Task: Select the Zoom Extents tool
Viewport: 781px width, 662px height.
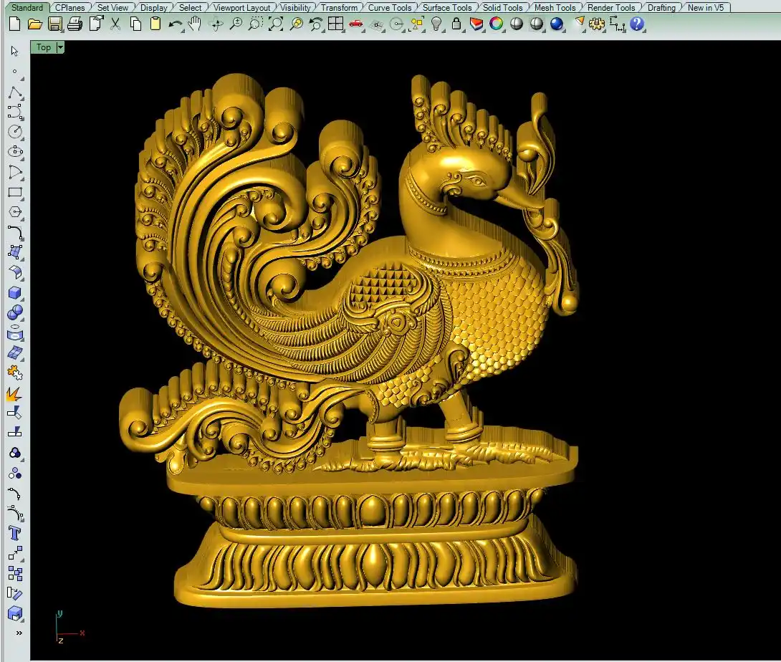Action: tap(276, 24)
